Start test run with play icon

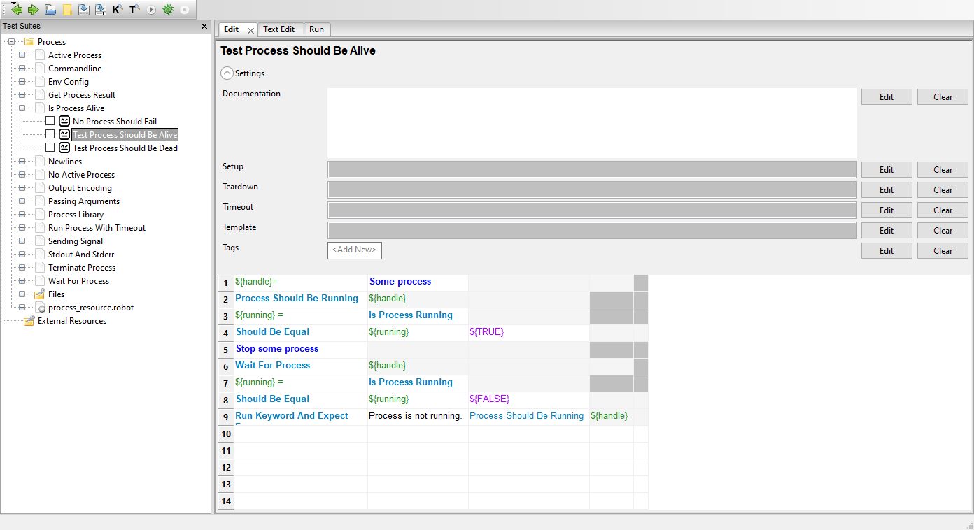[151, 10]
